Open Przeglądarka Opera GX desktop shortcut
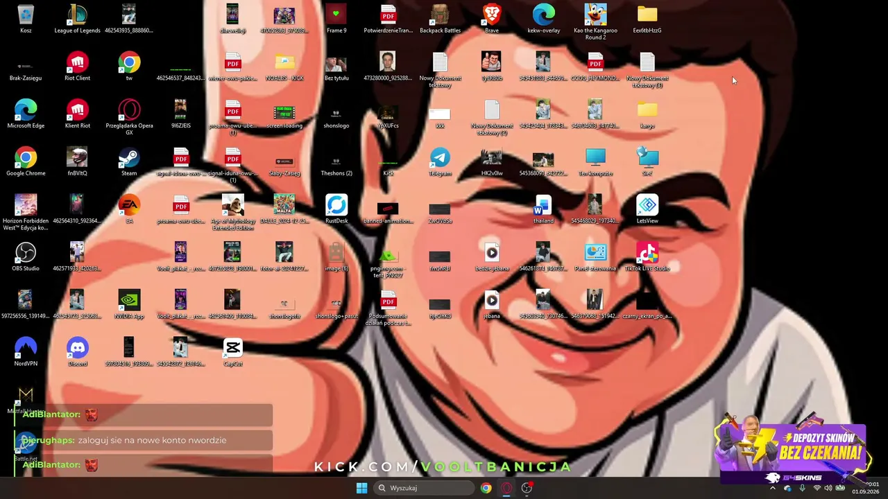 [129, 118]
